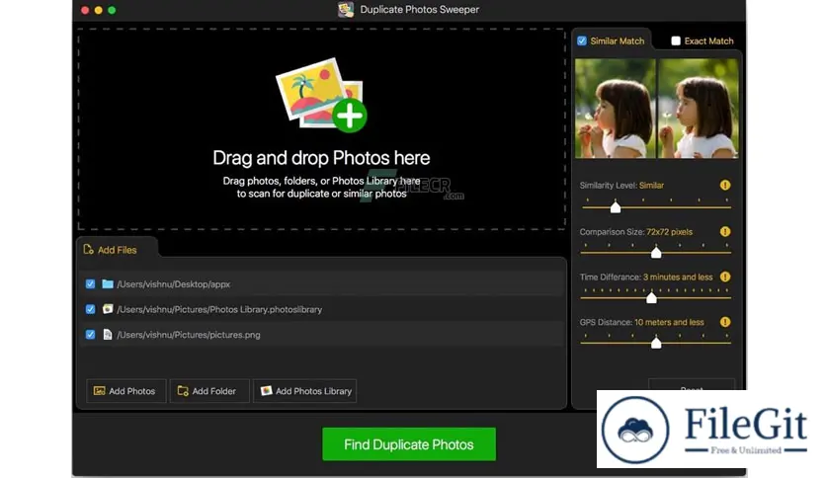Open info icon for Time Difference
The width and height of the screenshot is (826, 478).
pos(725,277)
